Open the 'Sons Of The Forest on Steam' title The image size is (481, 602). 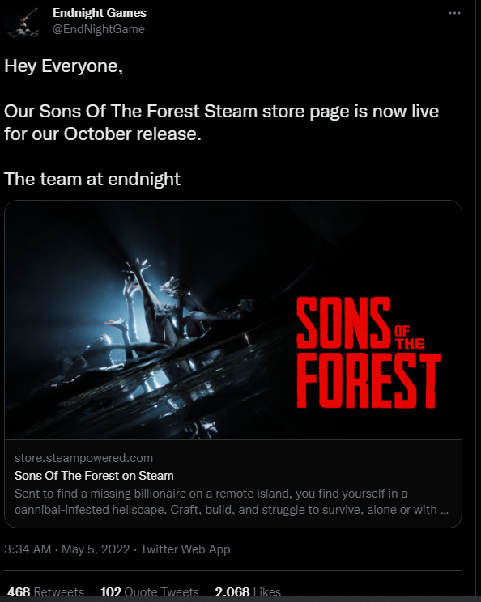[94, 475]
